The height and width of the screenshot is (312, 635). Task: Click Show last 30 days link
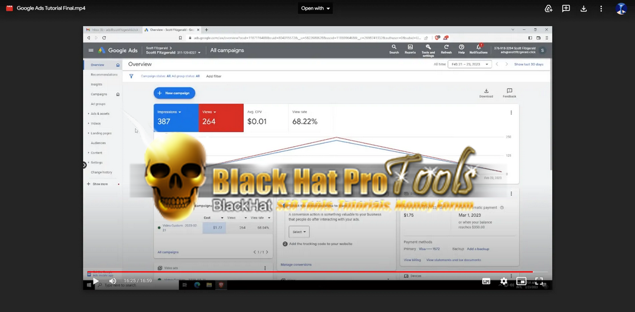[528, 64]
